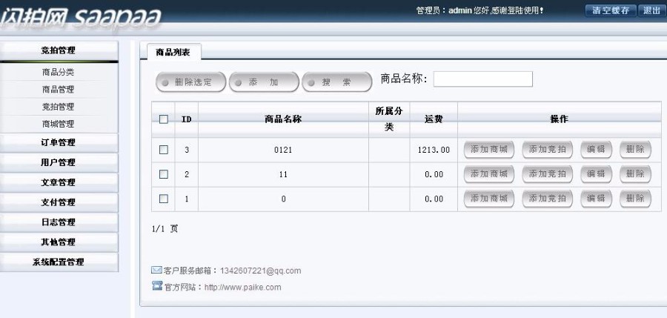Click the ID column header
This screenshot has width=667, height=318.
point(186,119)
